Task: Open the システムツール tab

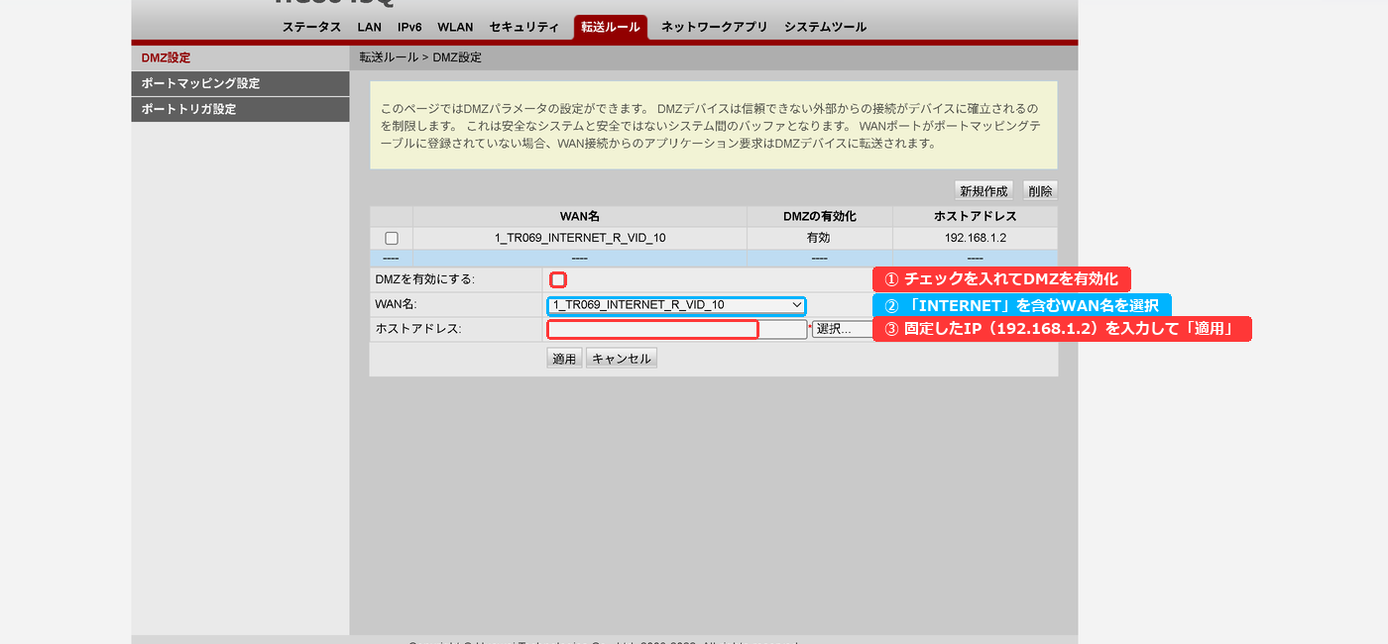Action: (x=825, y=28)
